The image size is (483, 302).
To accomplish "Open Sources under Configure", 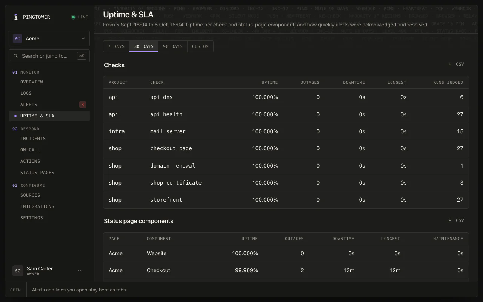I will (49, 195).
